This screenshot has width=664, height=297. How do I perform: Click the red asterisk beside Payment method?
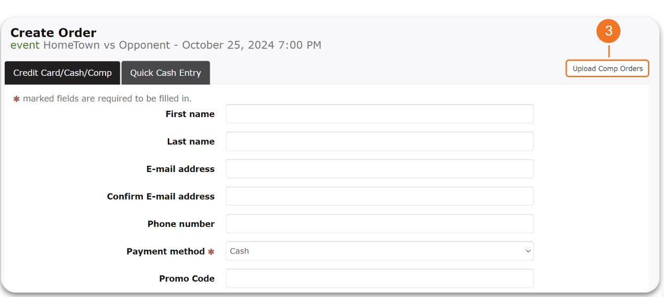[211, 252]
